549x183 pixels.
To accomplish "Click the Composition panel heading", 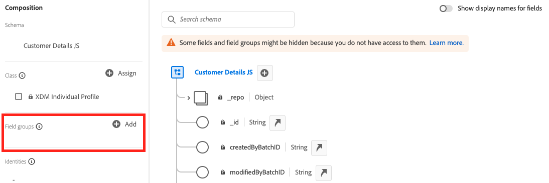I will tap(24, 7).
